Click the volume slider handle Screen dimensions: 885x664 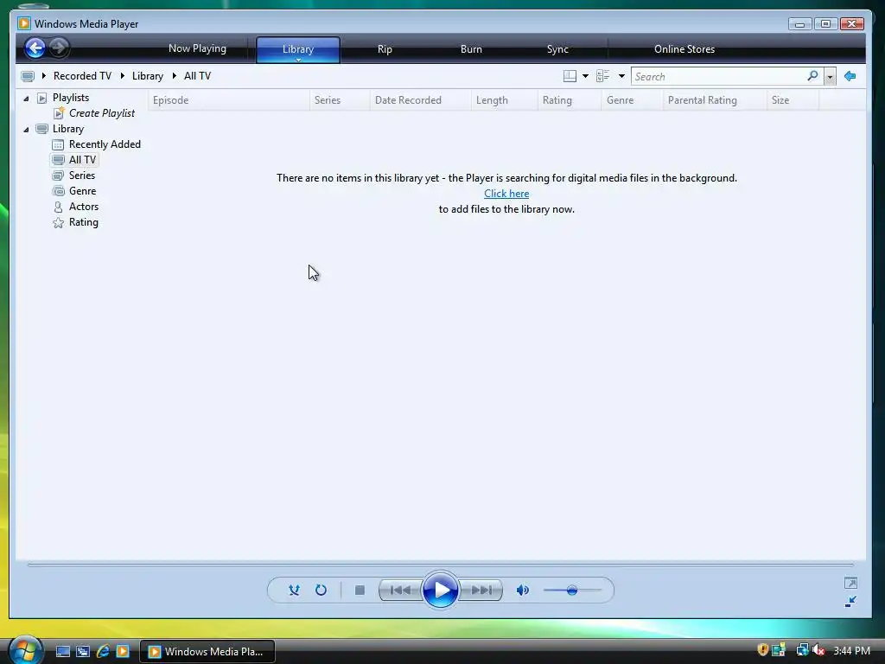[572, 591]
